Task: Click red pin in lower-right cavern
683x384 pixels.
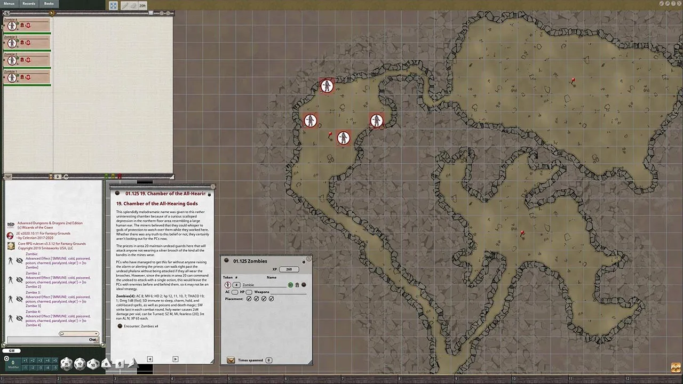Action: tap(522, 233)
